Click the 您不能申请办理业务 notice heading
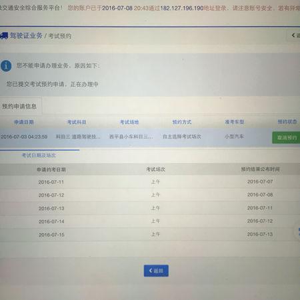 58,66
